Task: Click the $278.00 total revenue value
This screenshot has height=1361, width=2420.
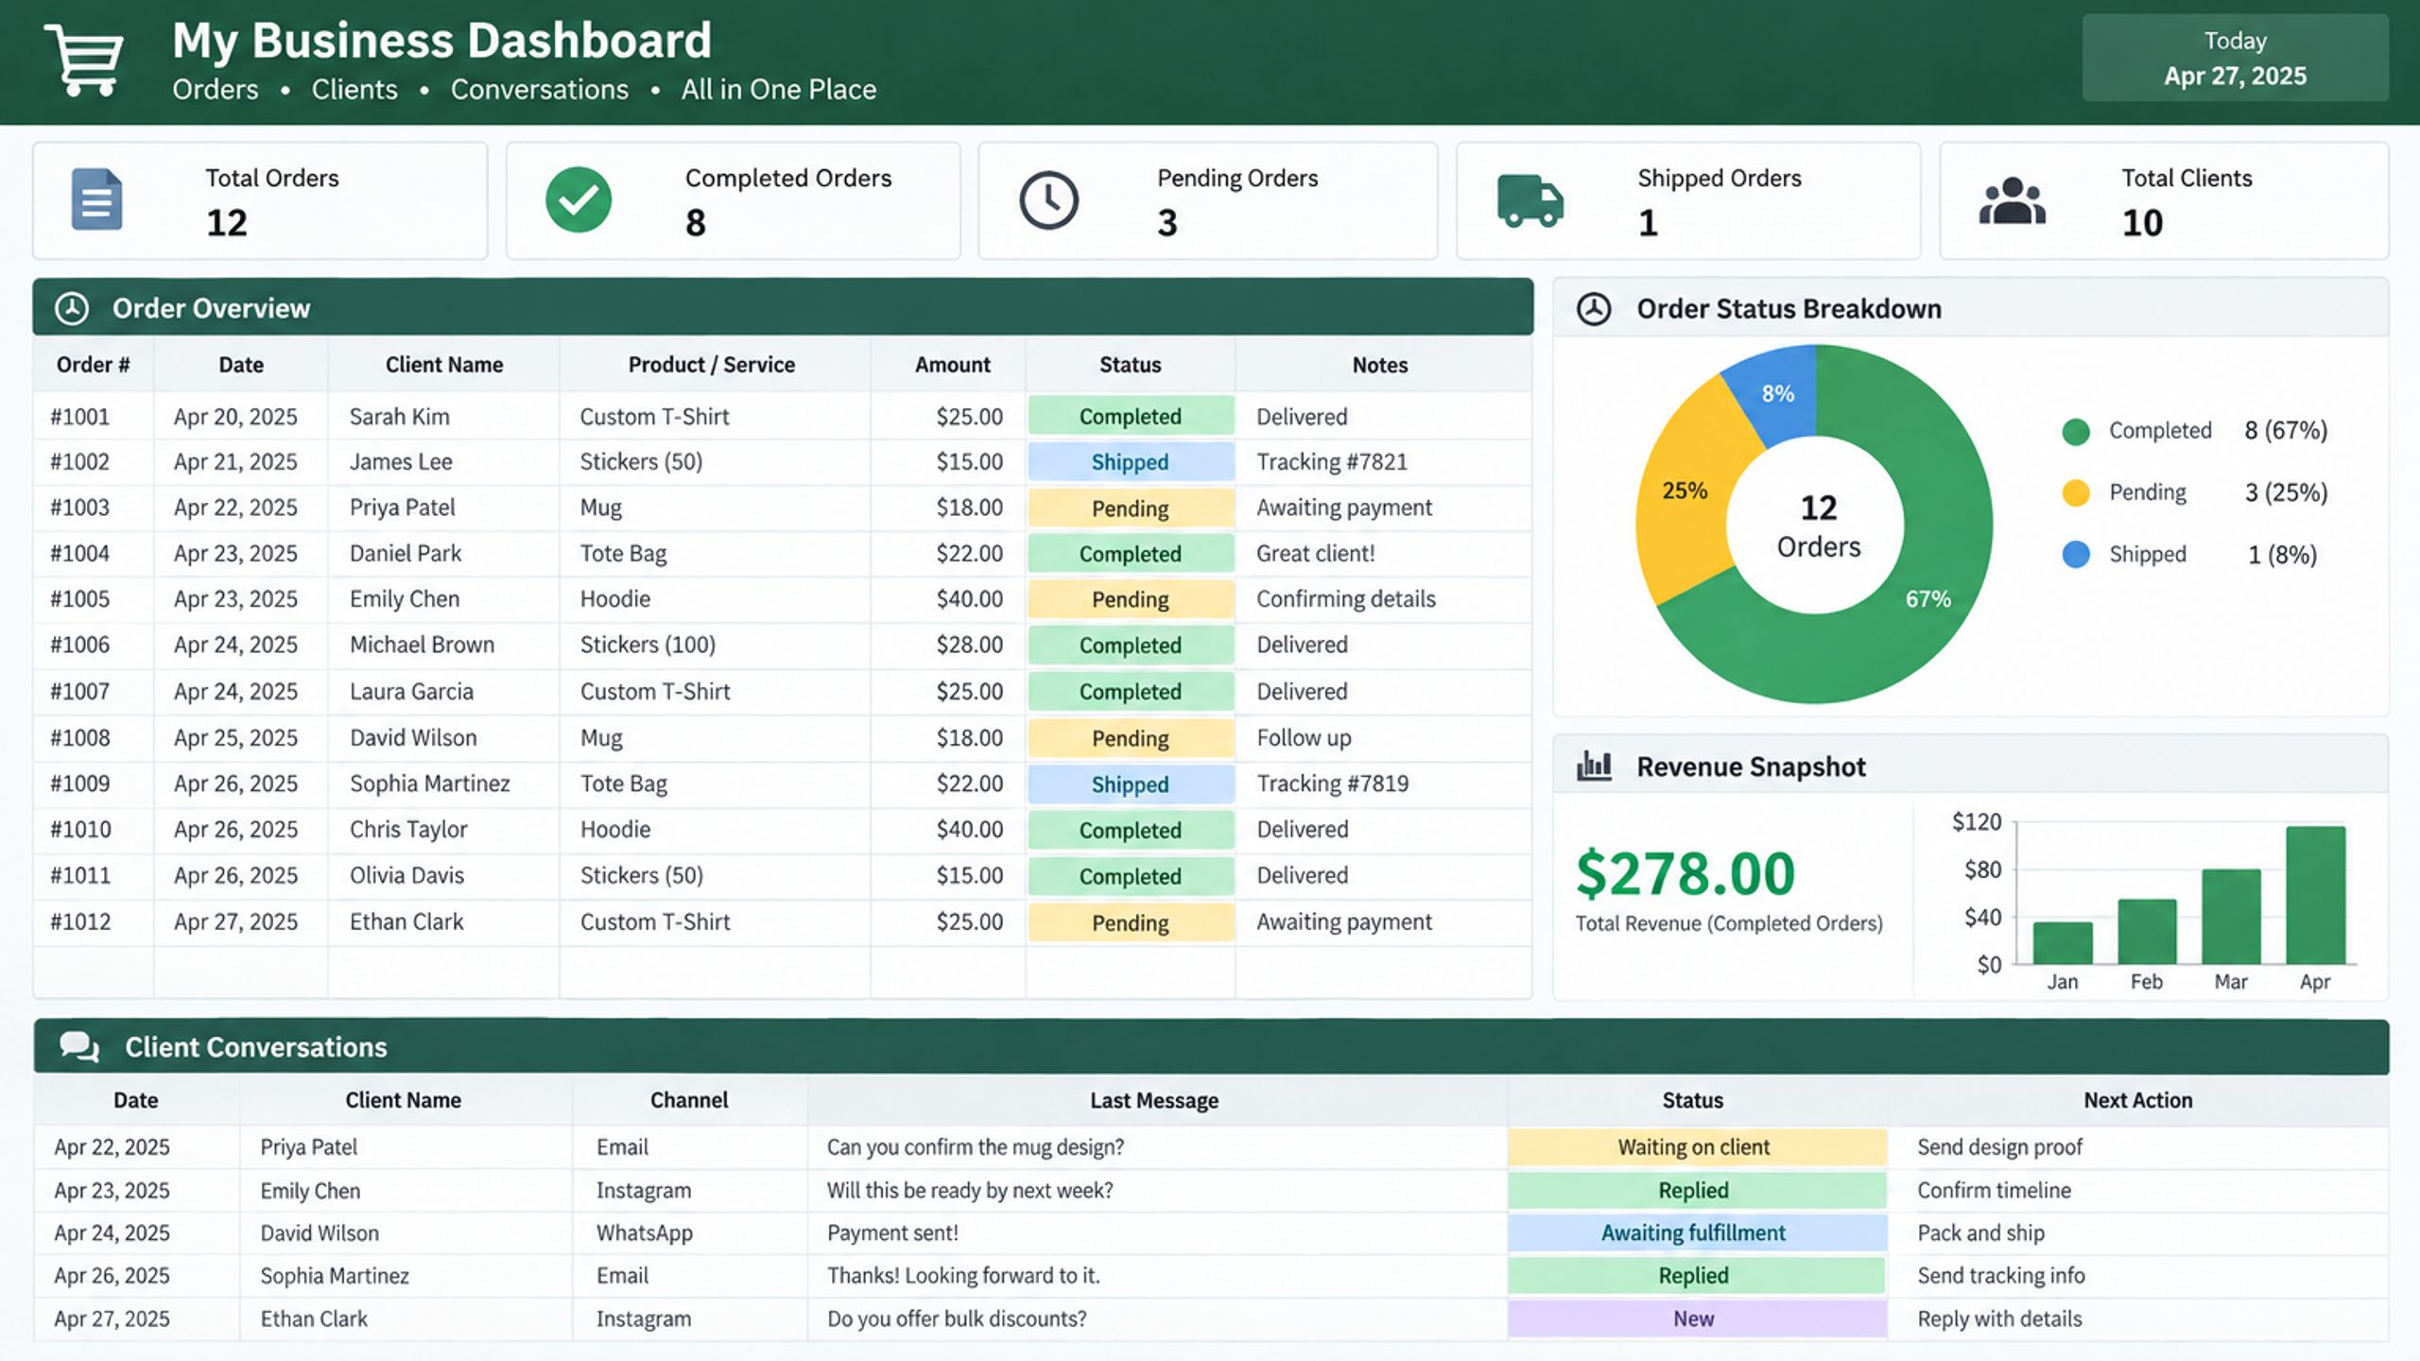Action: (x=1685, y=873)
